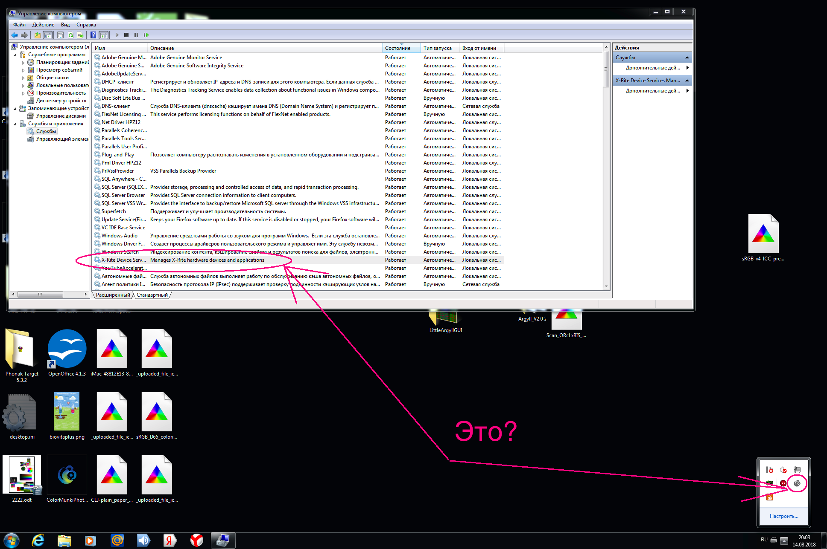
Task: Open Дополнительные действия under X-Rite Device Services
Action: [x=653, y=91]
